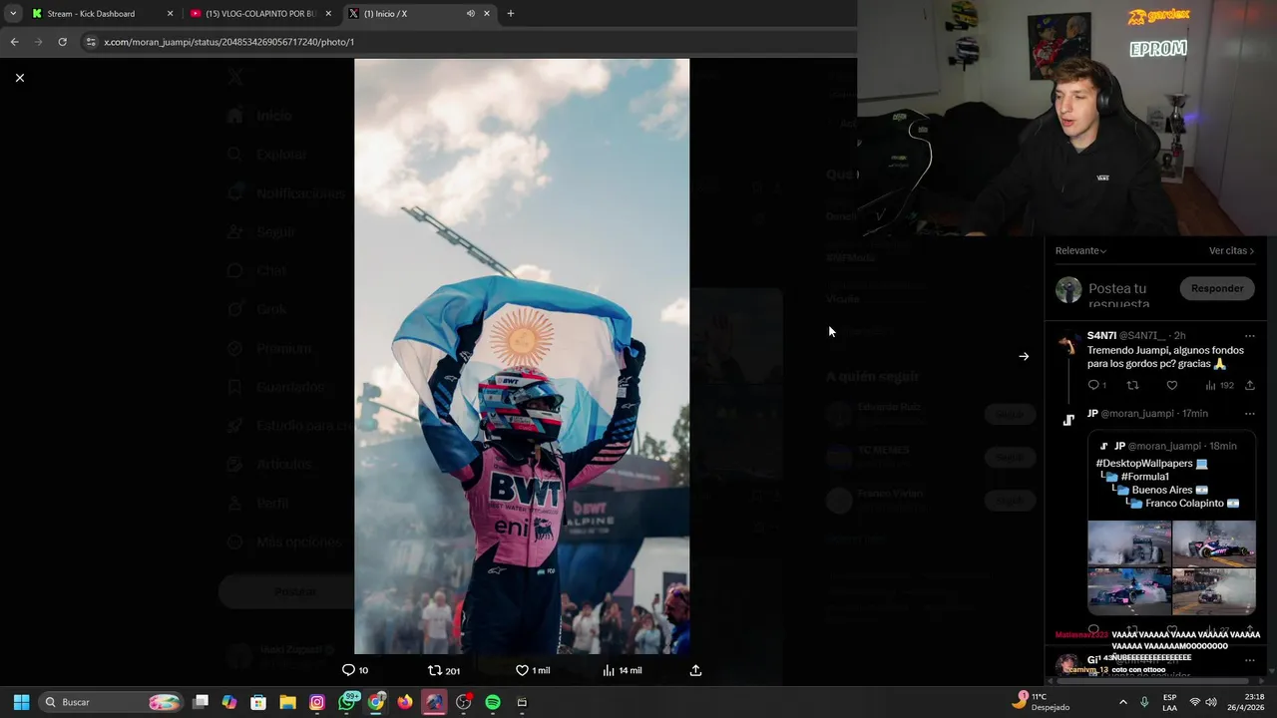Mute the audio indicator on the X tab
This screenshot has height=718, width=1277.
[470, 14]
